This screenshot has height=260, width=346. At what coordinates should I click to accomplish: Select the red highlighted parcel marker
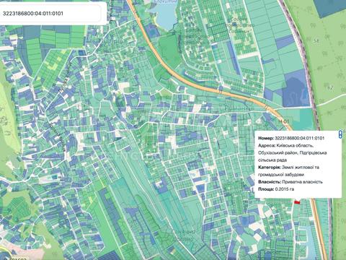297,202
